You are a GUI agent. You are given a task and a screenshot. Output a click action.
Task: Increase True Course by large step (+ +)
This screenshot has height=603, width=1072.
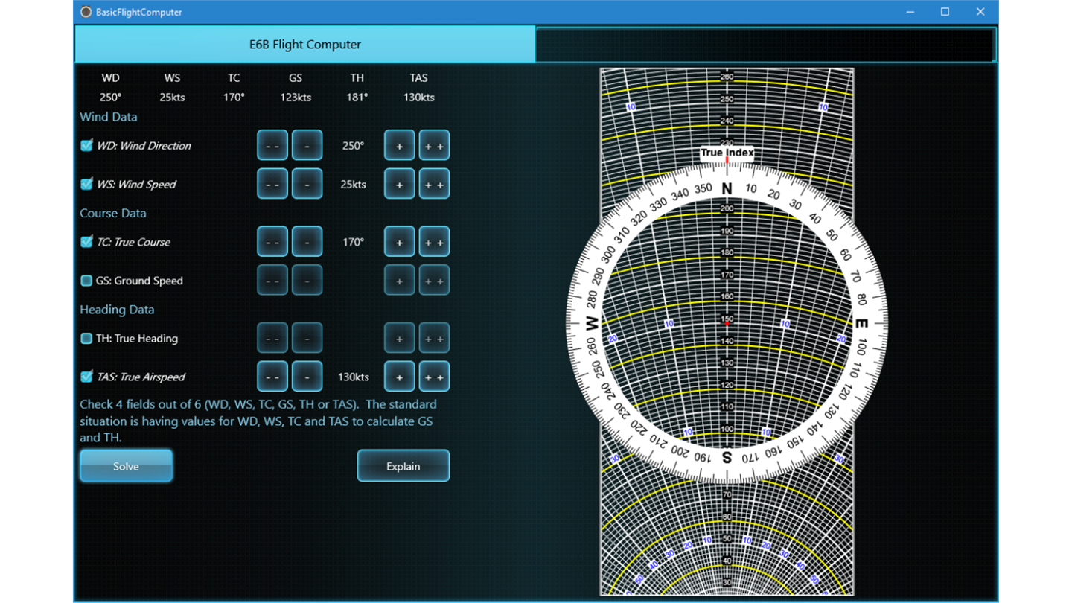pyautogui.click(x=434, y=242)
